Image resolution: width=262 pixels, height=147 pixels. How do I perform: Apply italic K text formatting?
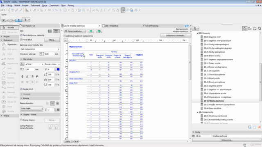27,76
